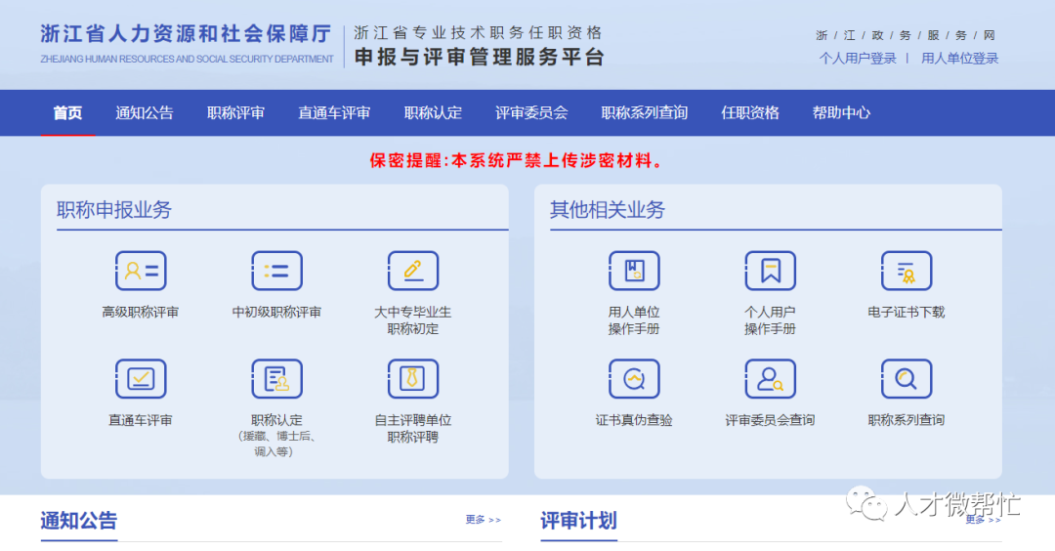Screen dimensions: 1055x551
Task: Open 直通车评审 checkmark icon
Action: click(x=141, y=379)
